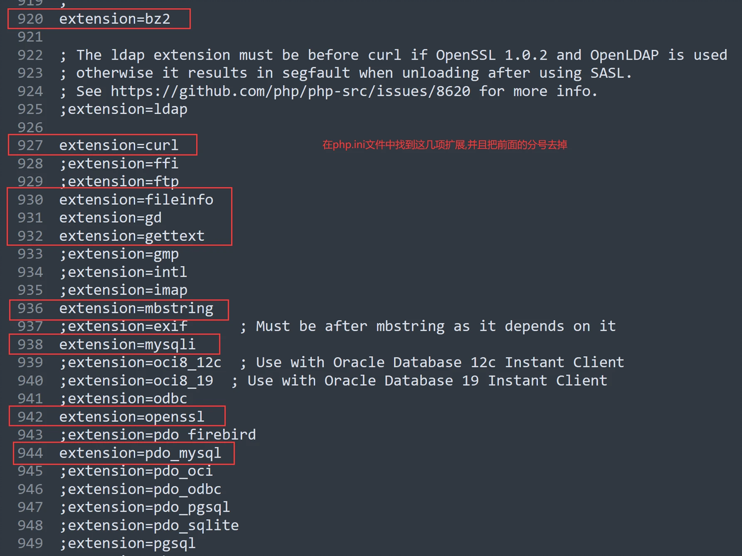Click the github.com php-src issues URL
This screenshot has height=556, width=742.
(291, 92)
